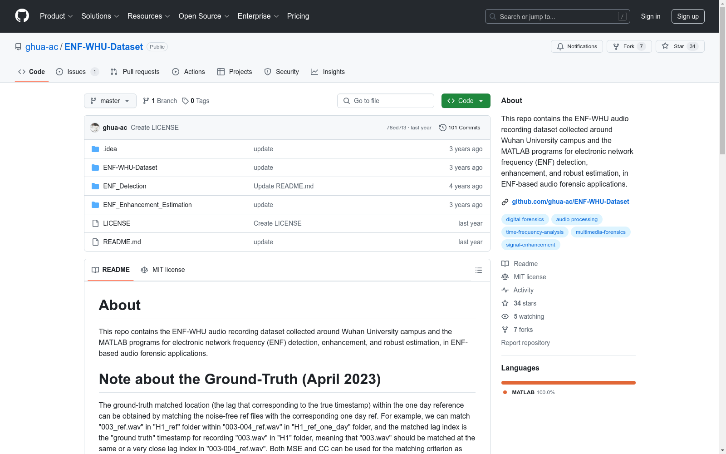This screenshot has width=726, height=454.
Task: Select the README tab
Action: 111,270
